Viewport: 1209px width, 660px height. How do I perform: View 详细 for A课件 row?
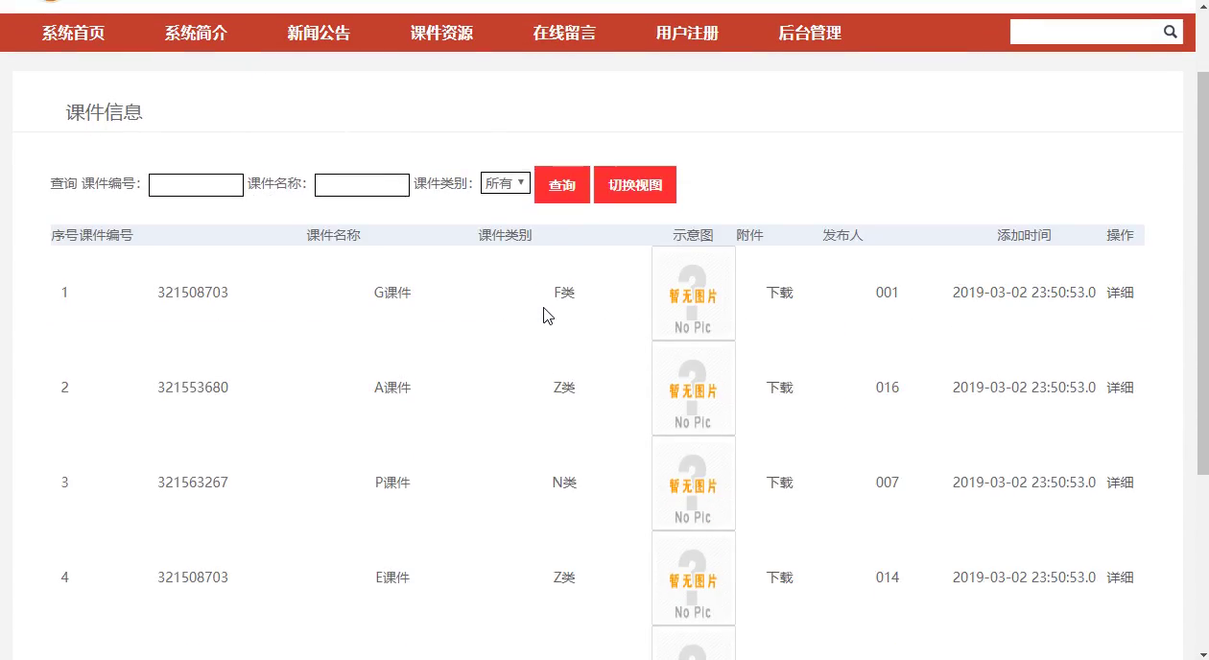tap(1121, 388)
